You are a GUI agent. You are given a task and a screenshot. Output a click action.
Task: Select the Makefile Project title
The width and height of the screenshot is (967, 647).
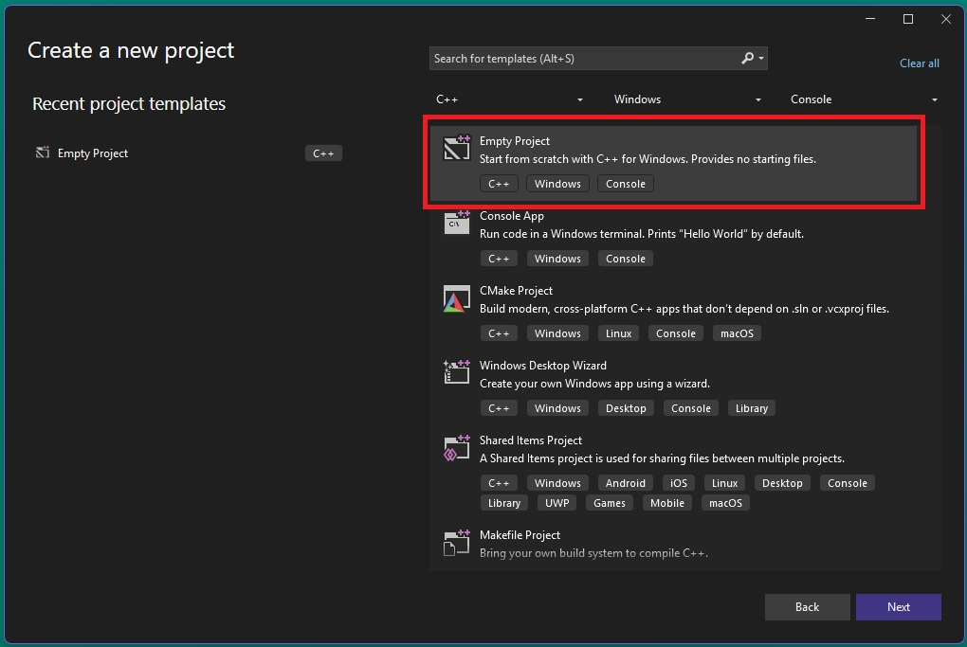pyautogui.click(x=520, y=535)
